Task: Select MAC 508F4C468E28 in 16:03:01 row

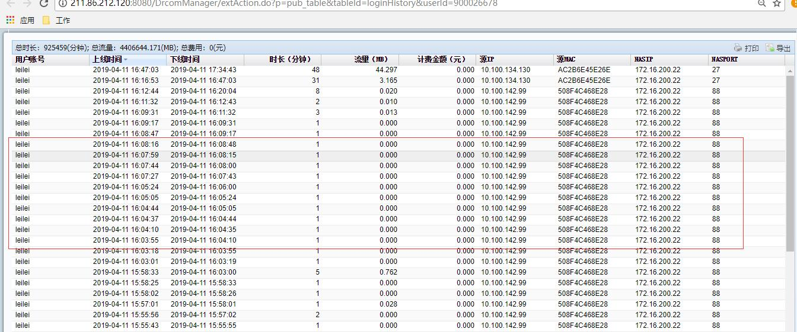Action: pyautogui.click(x=583, y=262)
